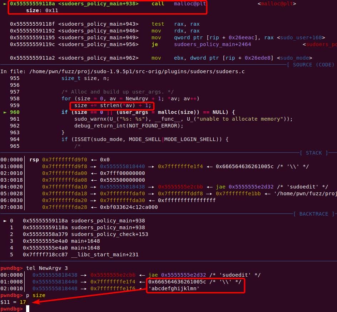The width and height of the screenshot is (337, 312).
Task: Click stack entry 01:0008 address 0x7fffffffd9f8
Action: [64, 166]
